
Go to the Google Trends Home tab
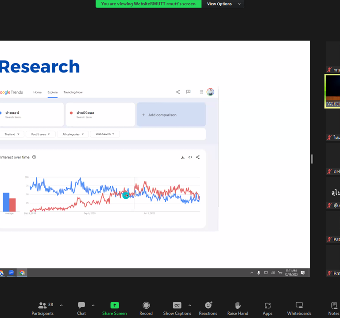[38, 92]
